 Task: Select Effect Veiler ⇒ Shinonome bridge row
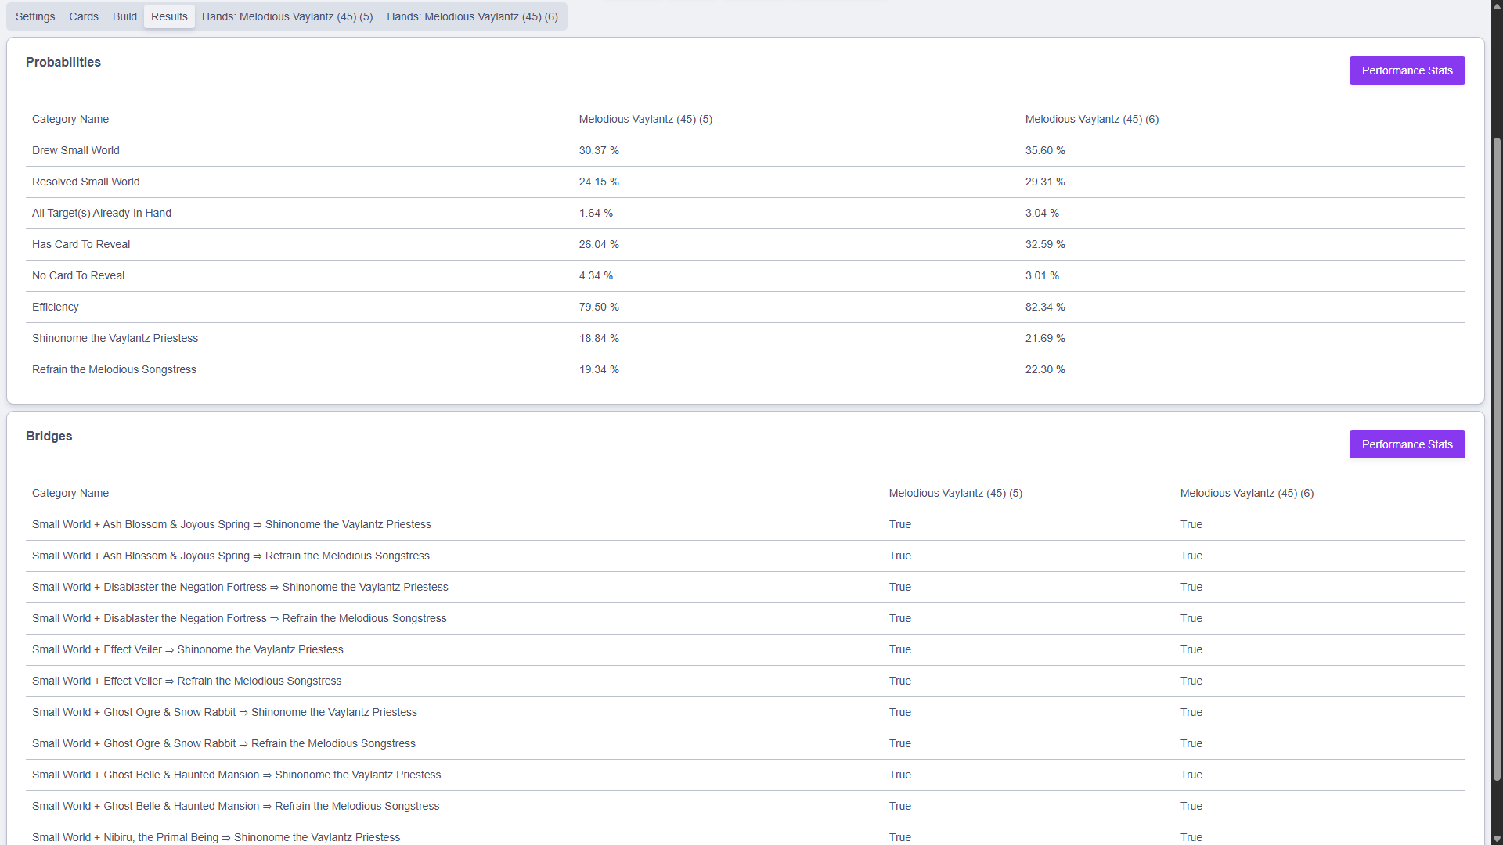click(x=745, y=649)
